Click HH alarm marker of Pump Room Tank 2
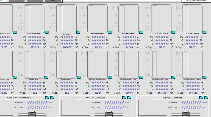Image resolution: width=211 pixels, height=117 pixels. 21,8
